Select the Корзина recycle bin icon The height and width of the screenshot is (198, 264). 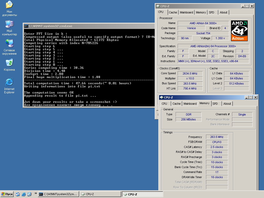coord(9,65)
